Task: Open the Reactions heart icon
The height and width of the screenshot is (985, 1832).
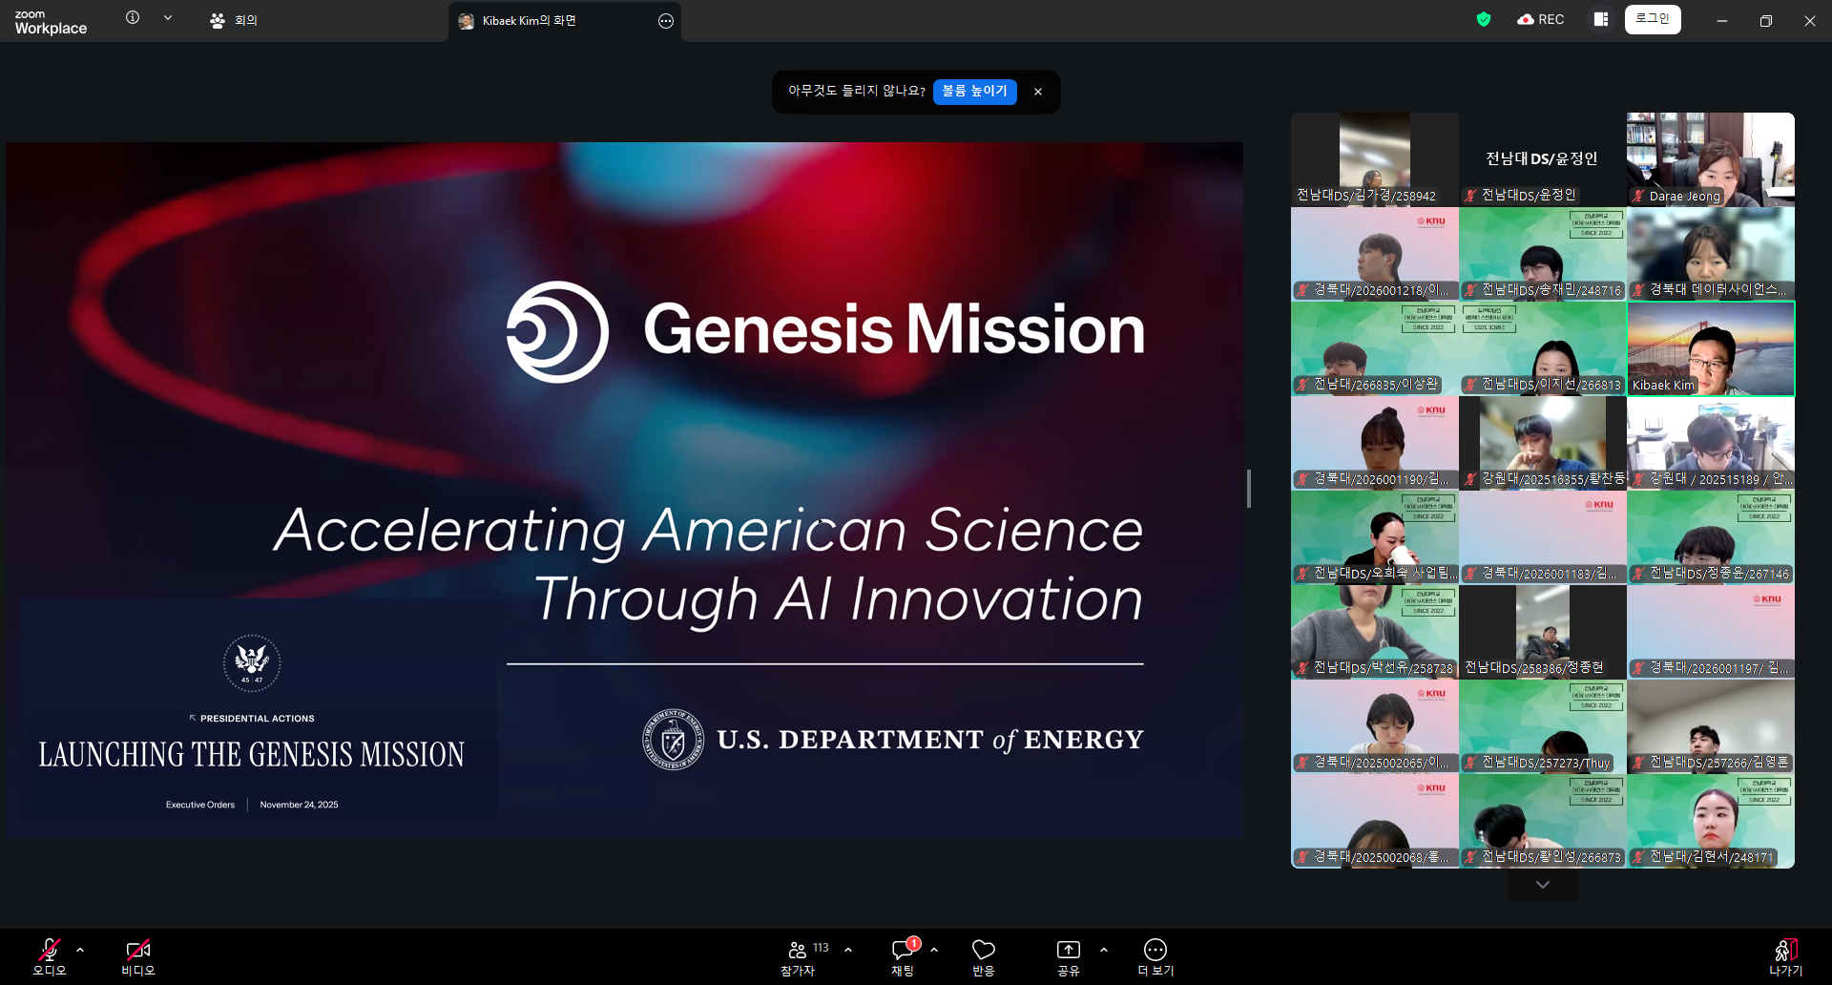Action: [x=983, y=956]
